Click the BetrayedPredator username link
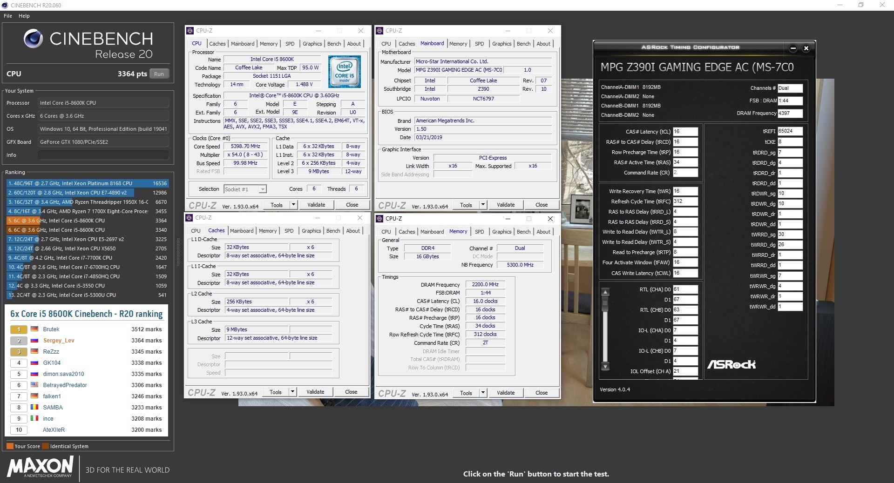 (x=65, y=385)
